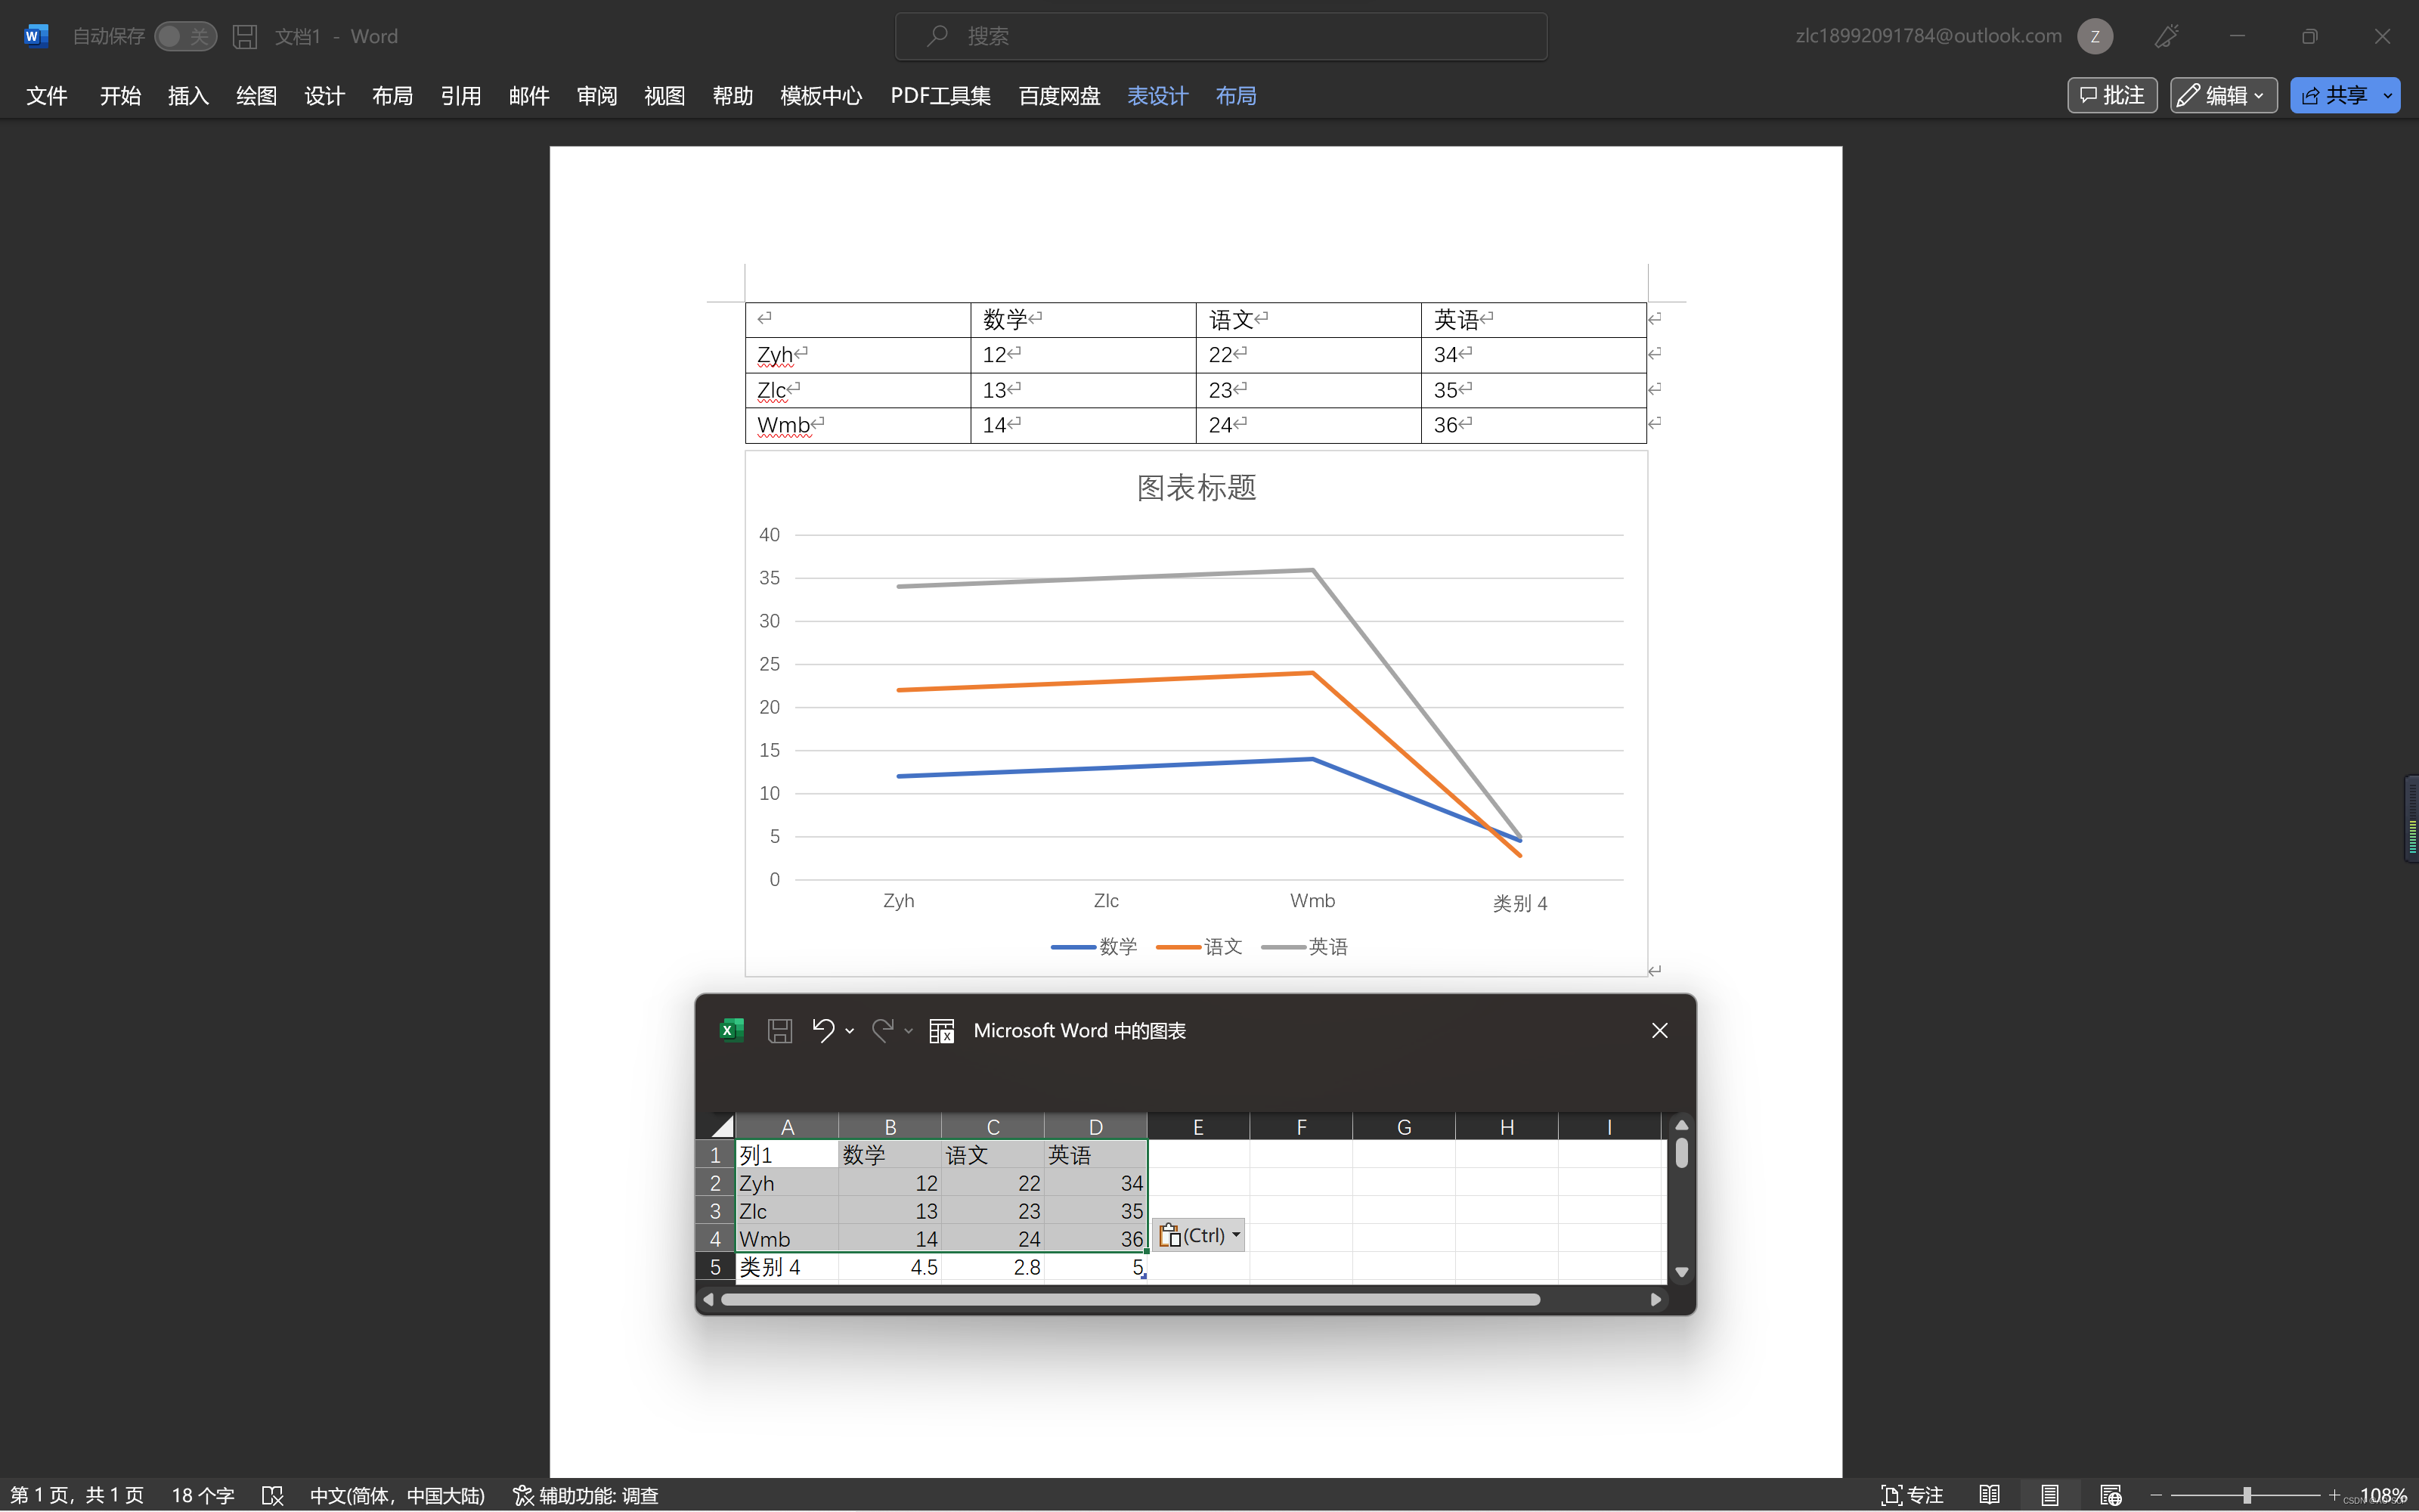
Task: Open the 引用 tab
Action: click(x=461, y=95)
